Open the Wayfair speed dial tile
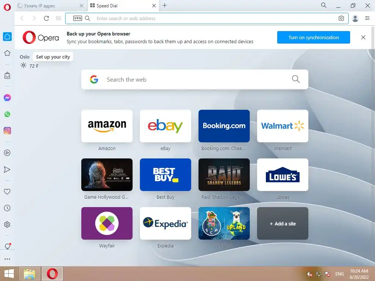The height and width of the screenshot is (281, 375). pos(107,224)
